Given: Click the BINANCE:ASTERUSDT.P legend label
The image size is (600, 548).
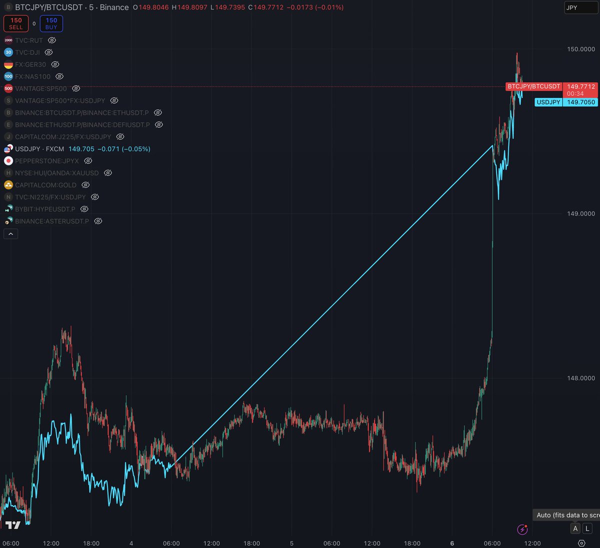Looking at the screenshot, I should click(x=52, y=221).
